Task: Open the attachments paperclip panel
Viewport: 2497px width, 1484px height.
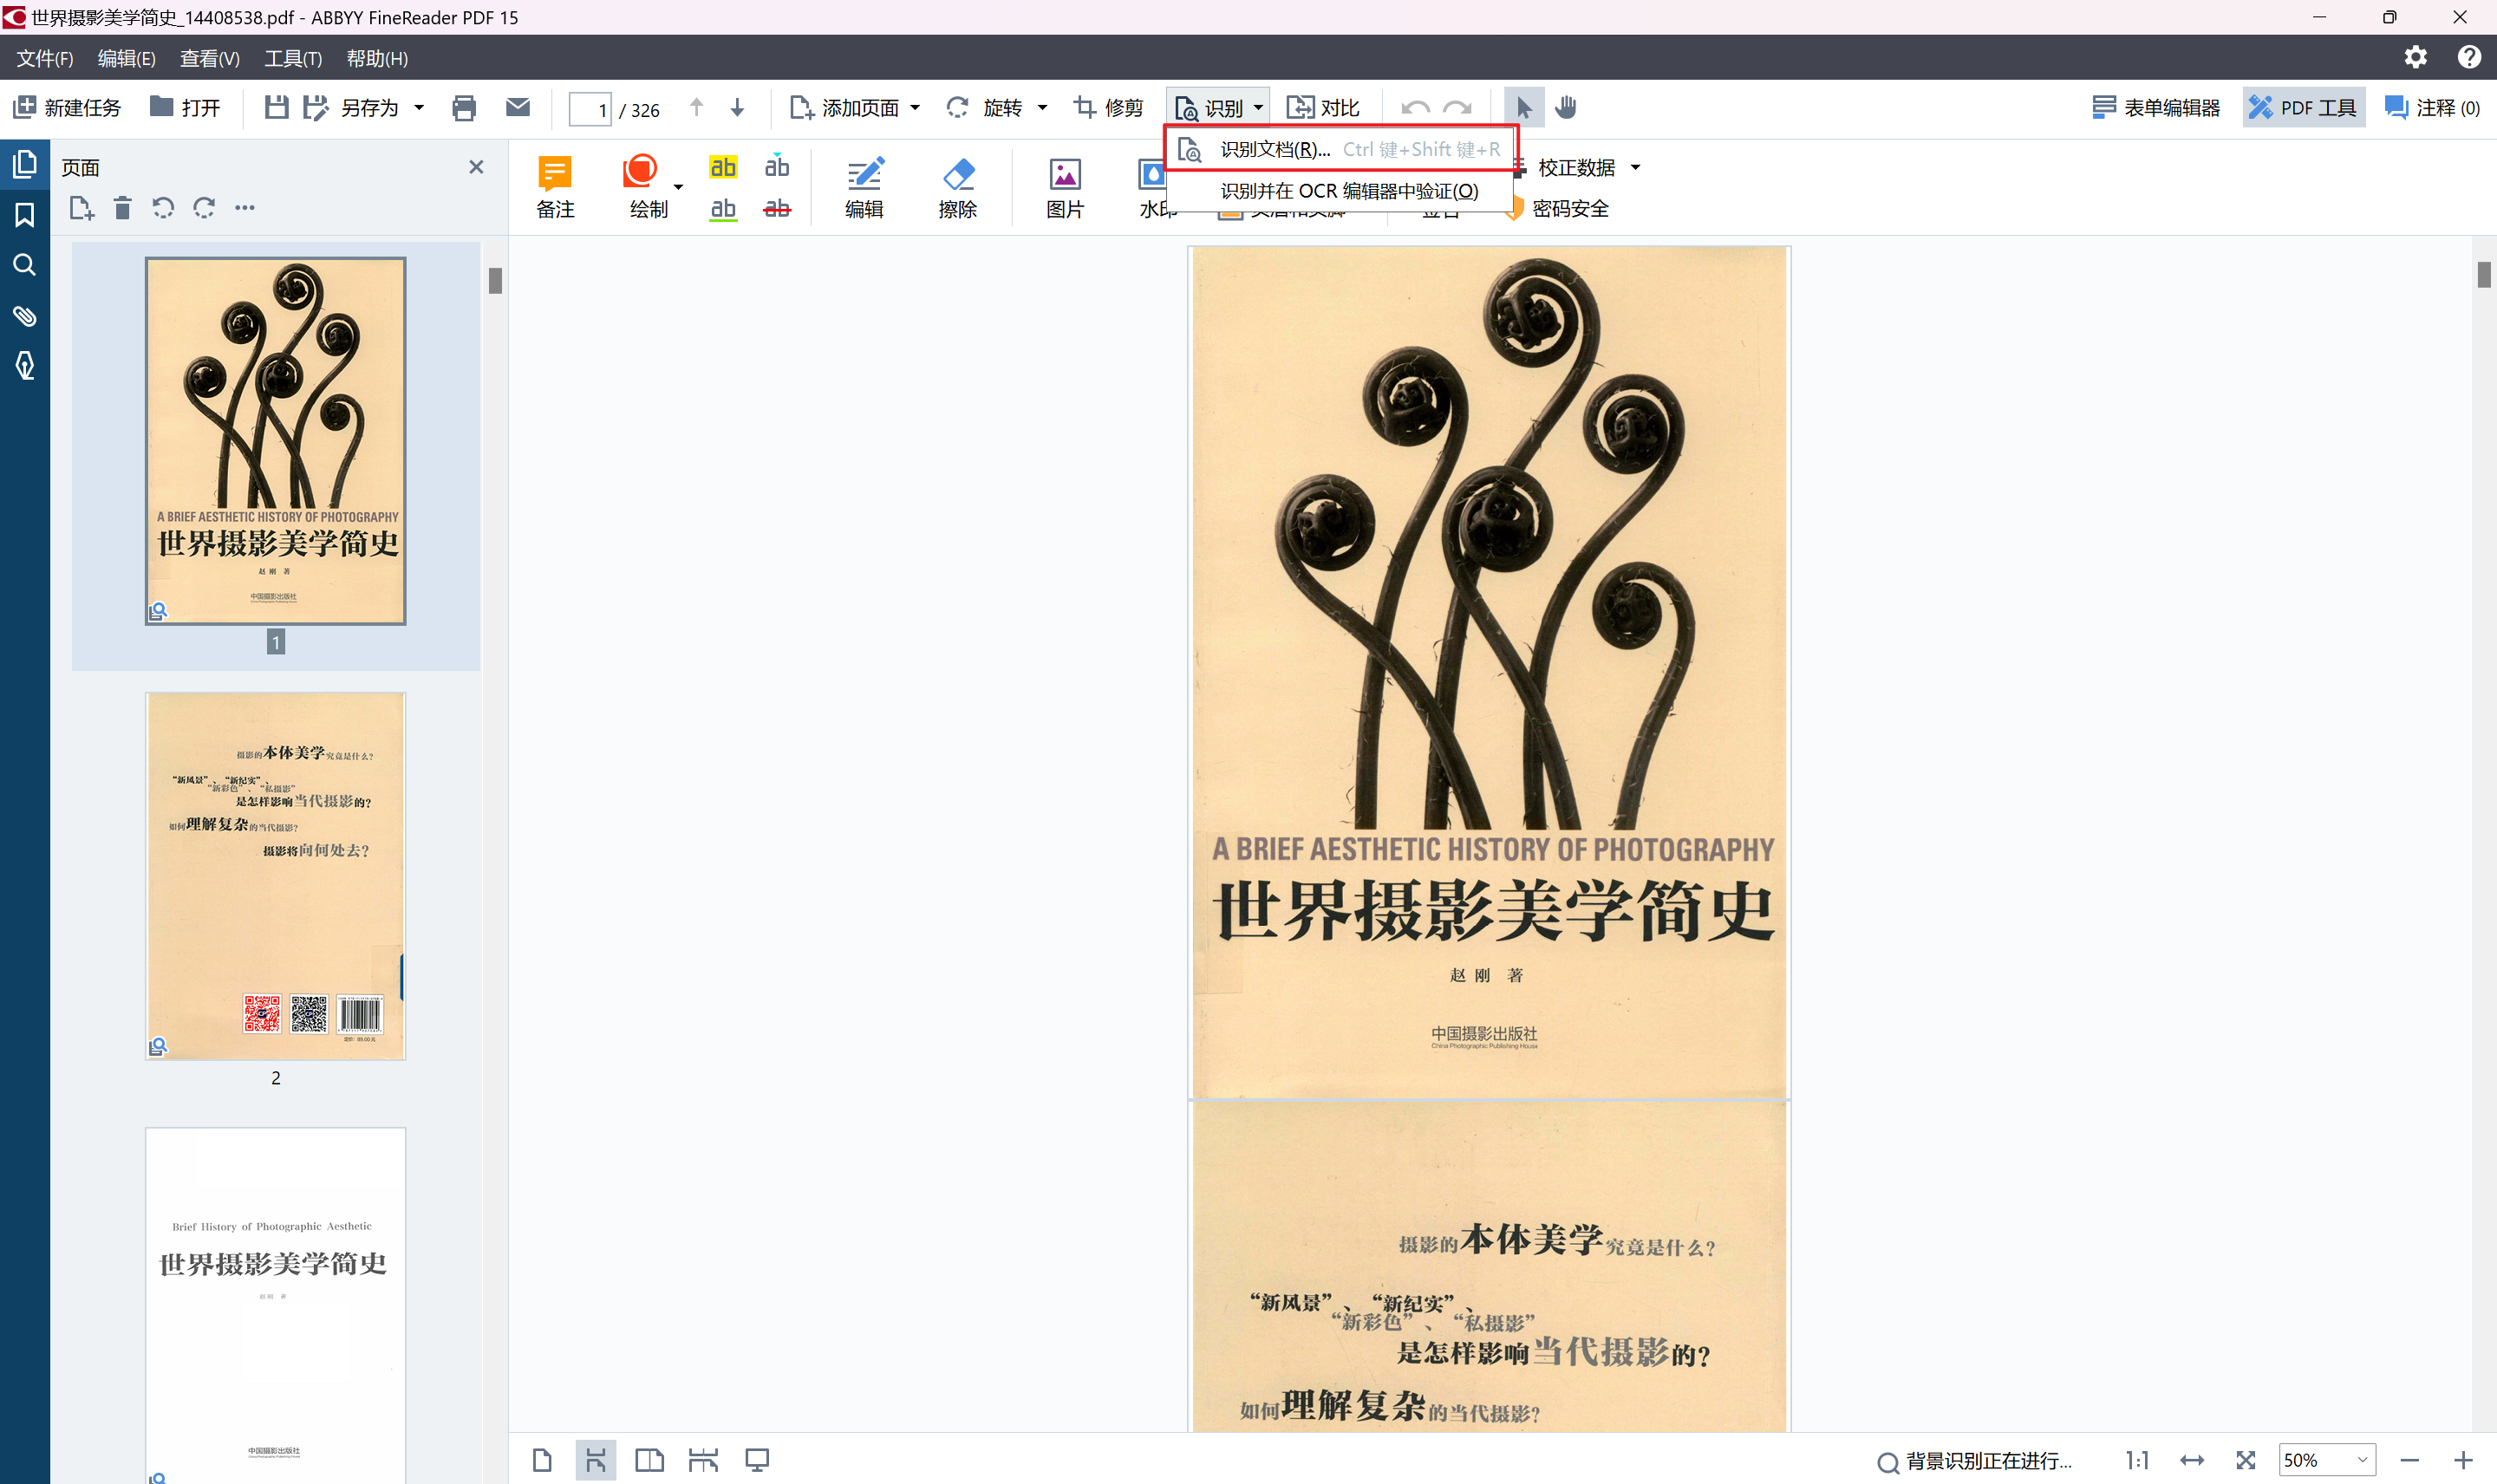Action: pos(24,316)
